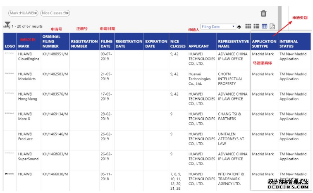Open HUAWEI FreeLace mark entry
The image size is (313, 193).
click(25, 136)
